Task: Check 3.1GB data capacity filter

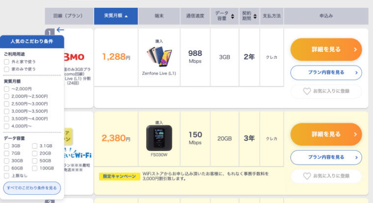Action: click(x=34, y=146)
